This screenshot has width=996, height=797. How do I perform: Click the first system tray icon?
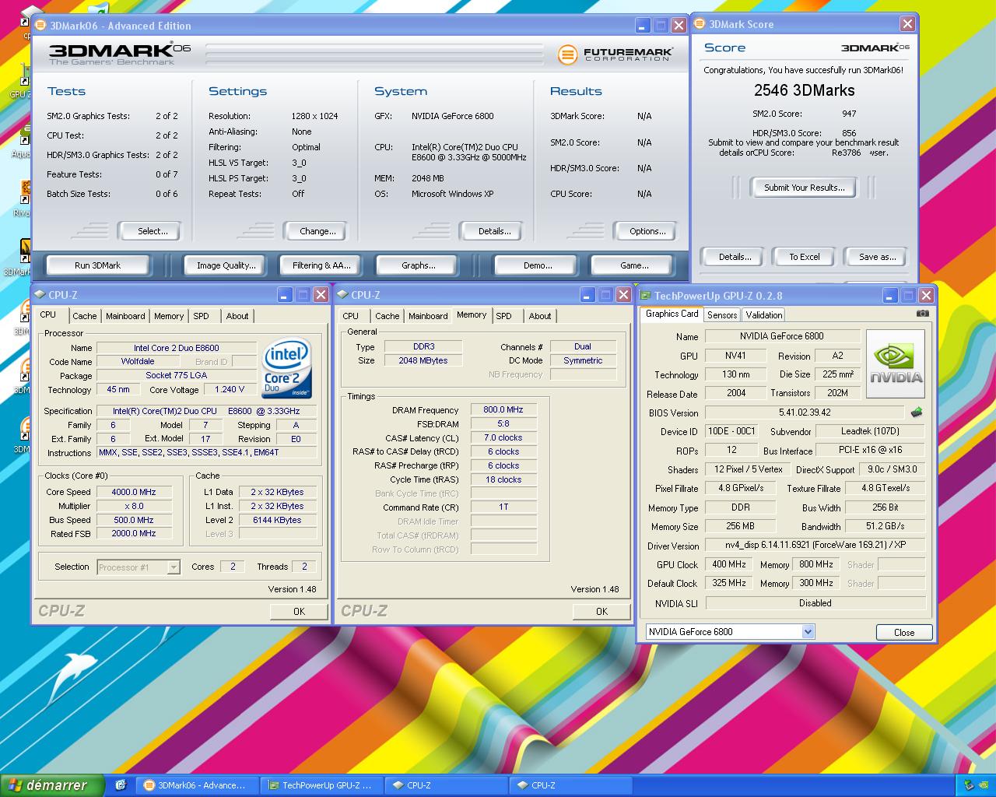969,785
